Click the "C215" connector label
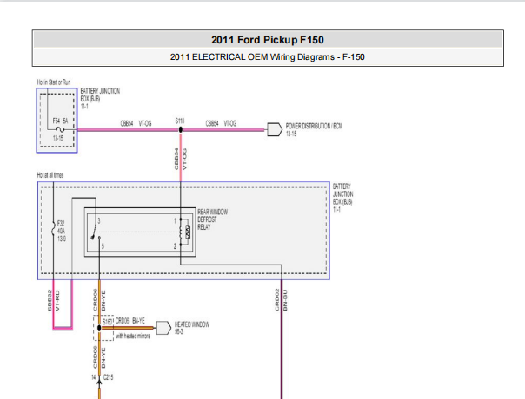Image resolution: width=525 pixels, height=399 pixels. (108, 377)
